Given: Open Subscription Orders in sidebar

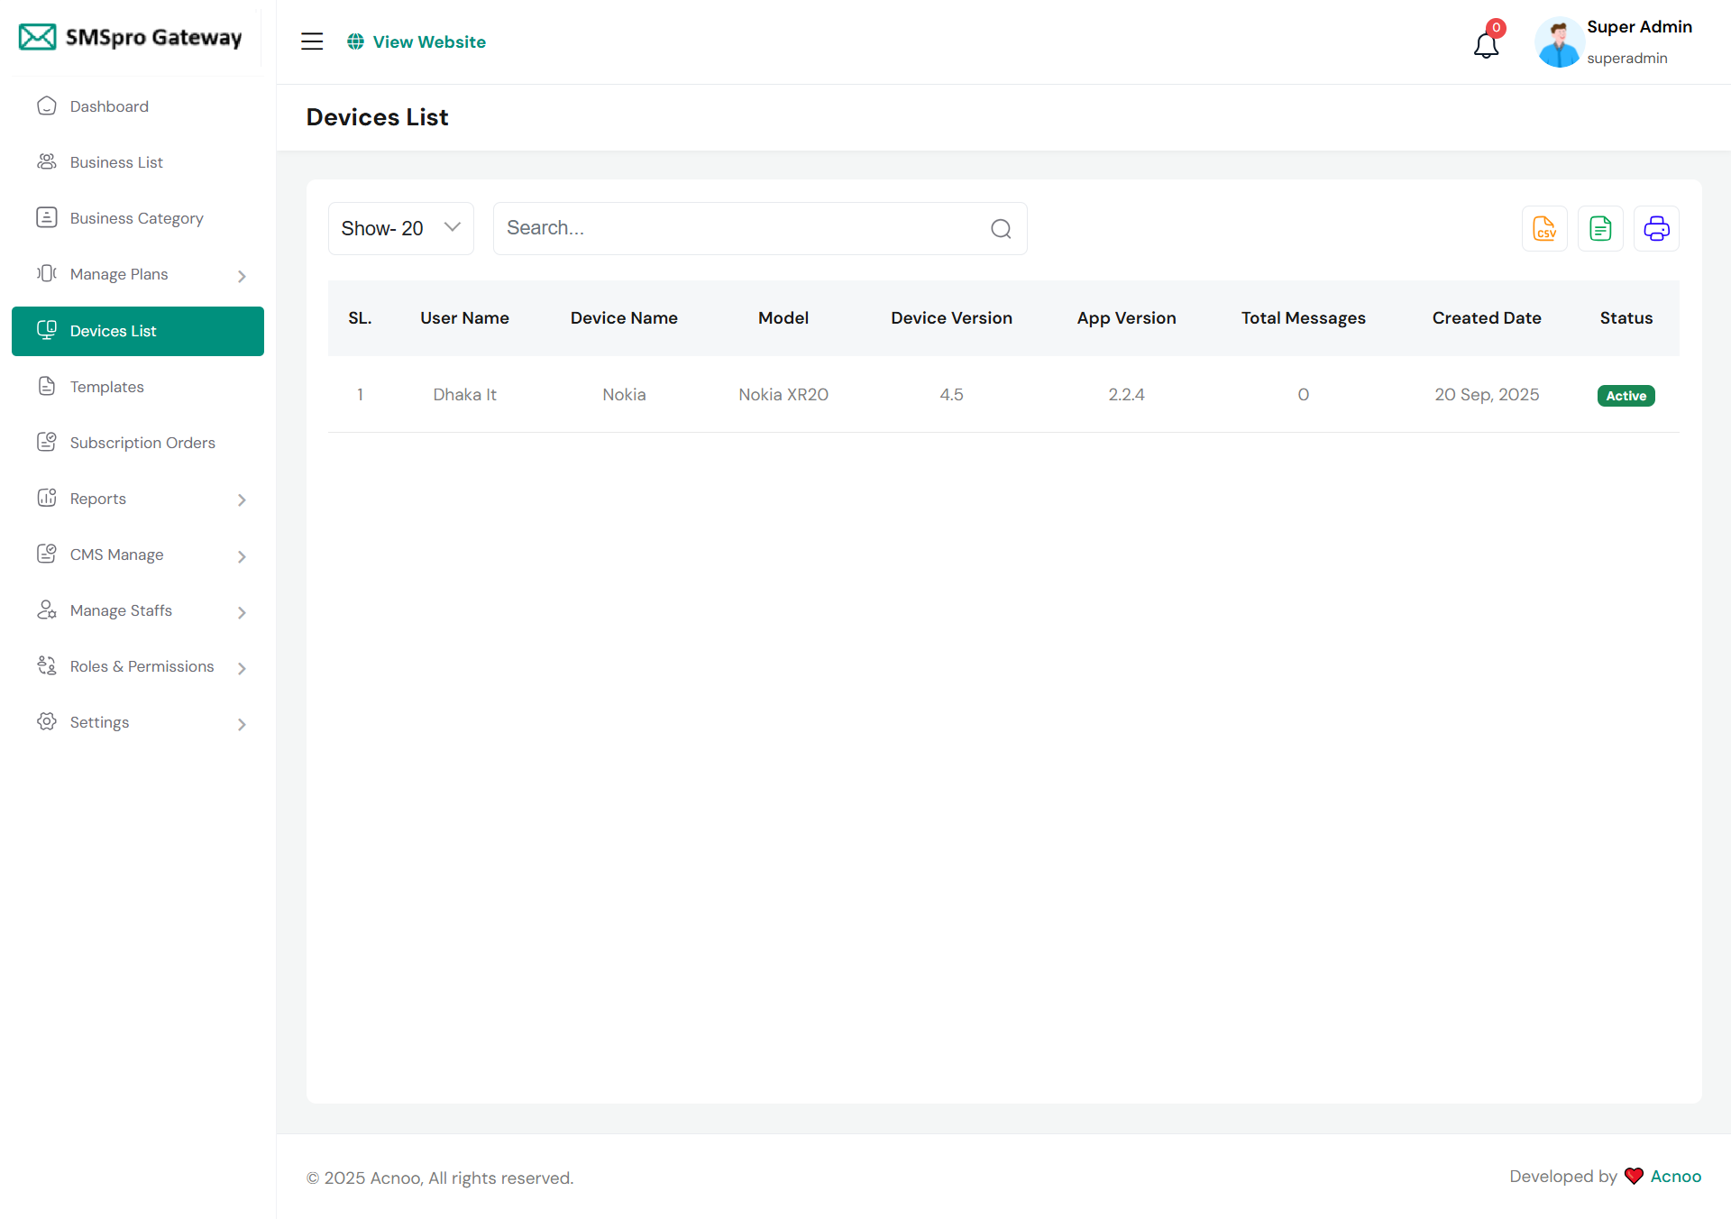Looking at the screenshot, I should pyautogui.click(x=142, y=443).
